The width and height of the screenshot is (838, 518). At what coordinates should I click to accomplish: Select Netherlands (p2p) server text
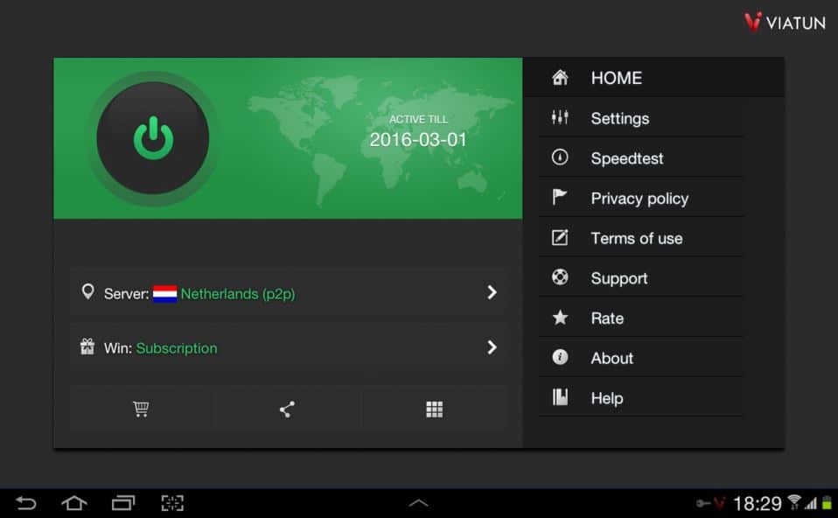(x=238, y=294)
